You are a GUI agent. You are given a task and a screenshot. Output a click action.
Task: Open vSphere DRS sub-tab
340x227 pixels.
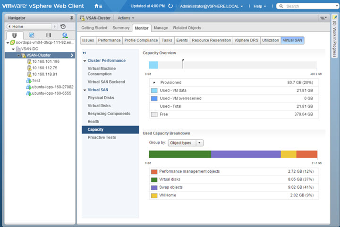pos(246,40)
